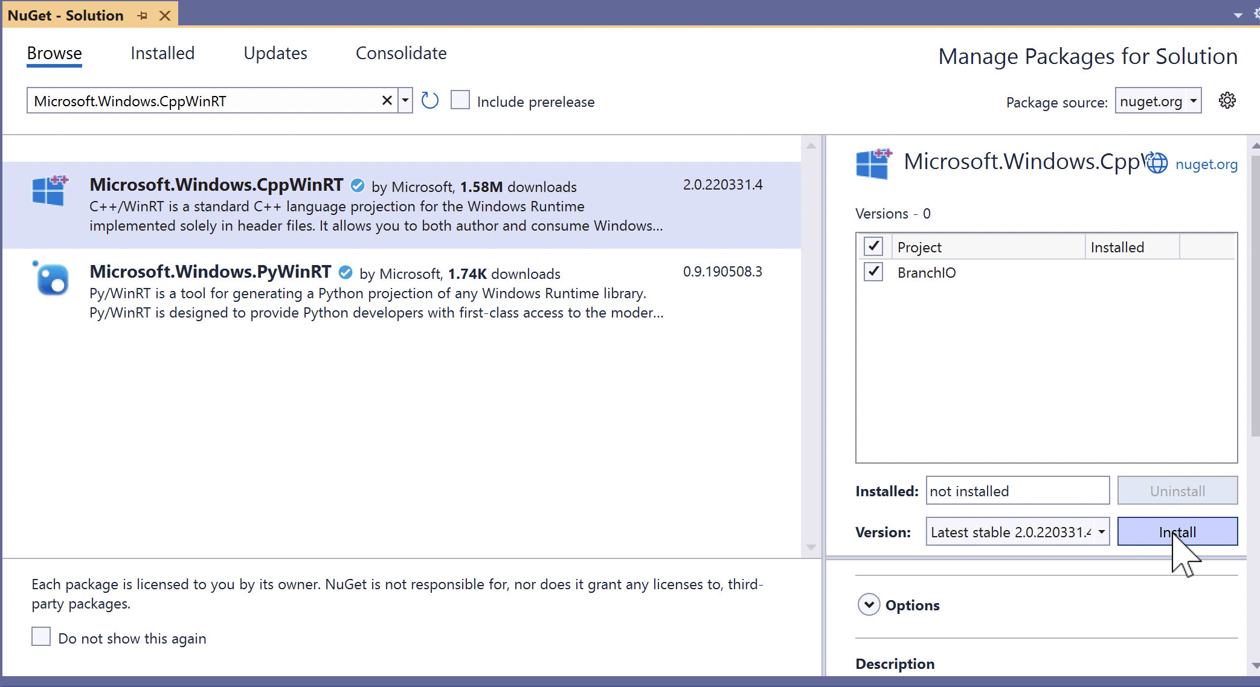Viewport: 1260px width, 687px height.
Task: Click the package search input field
Action: [205, 100]
